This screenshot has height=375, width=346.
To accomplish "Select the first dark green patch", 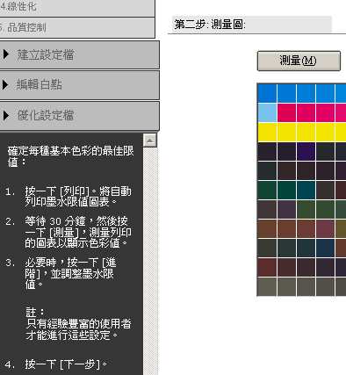I will pyautogui.click(x=267, y=191).
